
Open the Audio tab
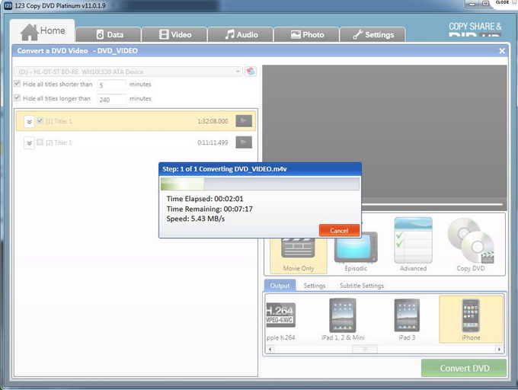pos(241,34)
